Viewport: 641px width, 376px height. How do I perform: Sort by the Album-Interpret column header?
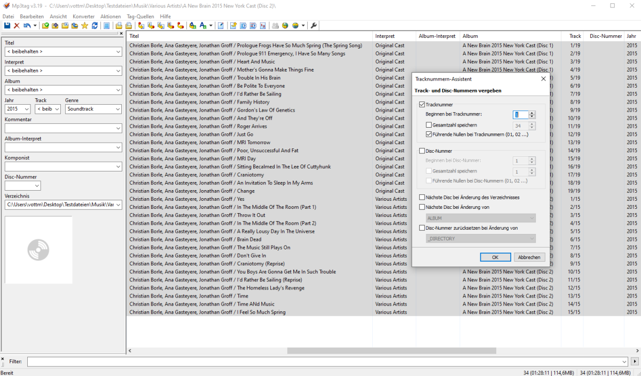pos(437,36)
